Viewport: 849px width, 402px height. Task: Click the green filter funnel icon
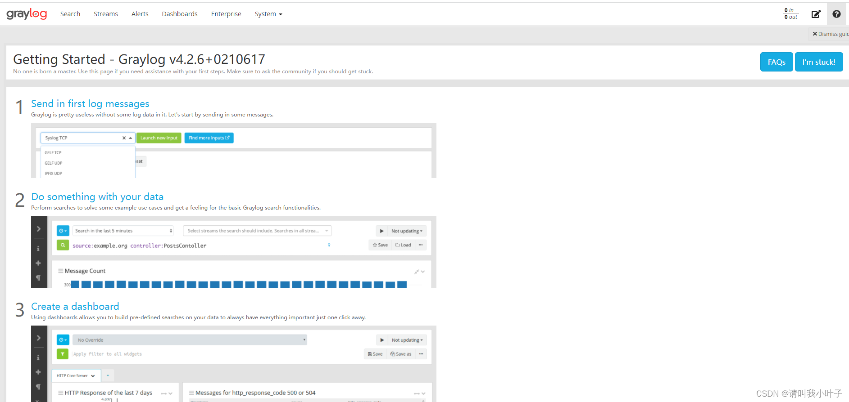coord(63,354)
